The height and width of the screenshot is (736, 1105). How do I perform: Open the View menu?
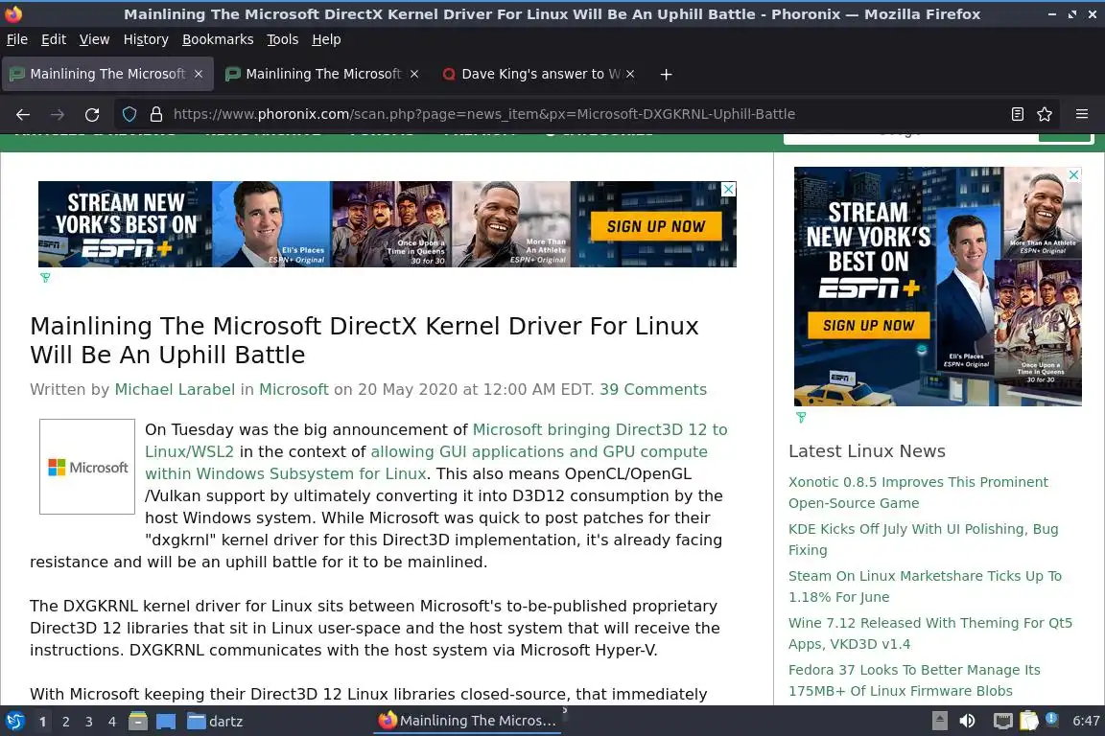pos(94,39)
